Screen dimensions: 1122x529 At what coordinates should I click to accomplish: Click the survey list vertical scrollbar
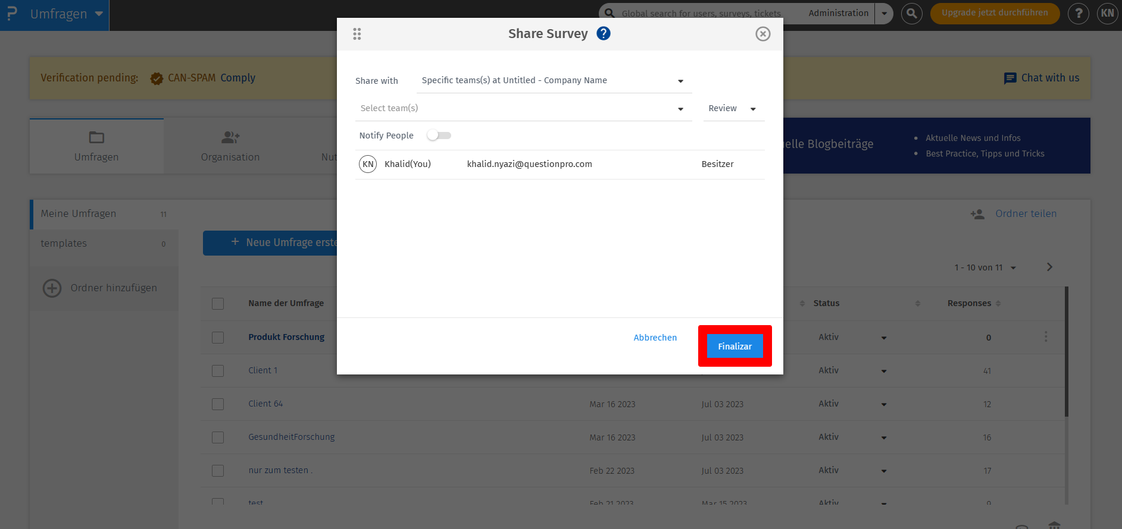(x=1067, y=352)
